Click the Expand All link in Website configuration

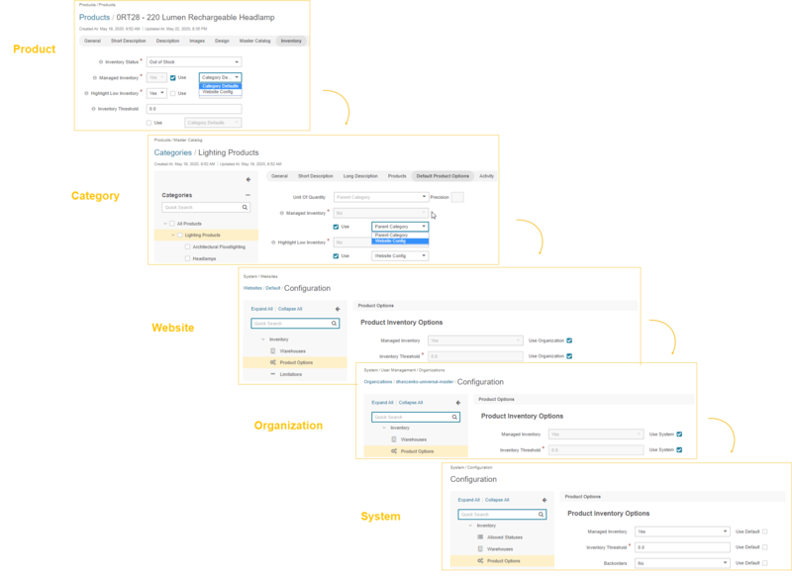coord(260,309)
